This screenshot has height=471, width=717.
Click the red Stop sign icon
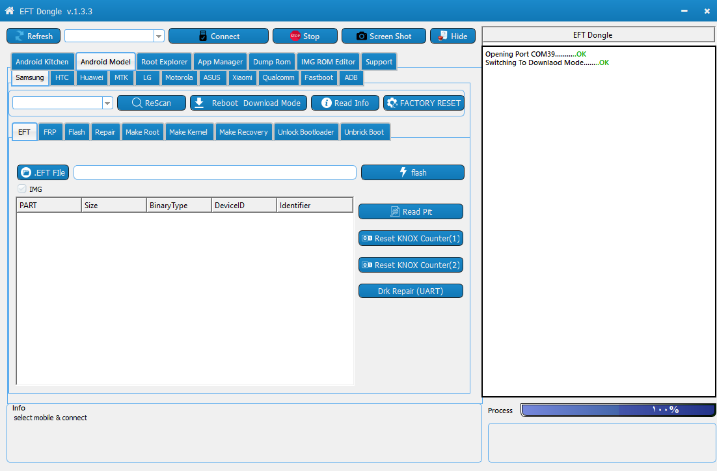(x=295, y=36)
